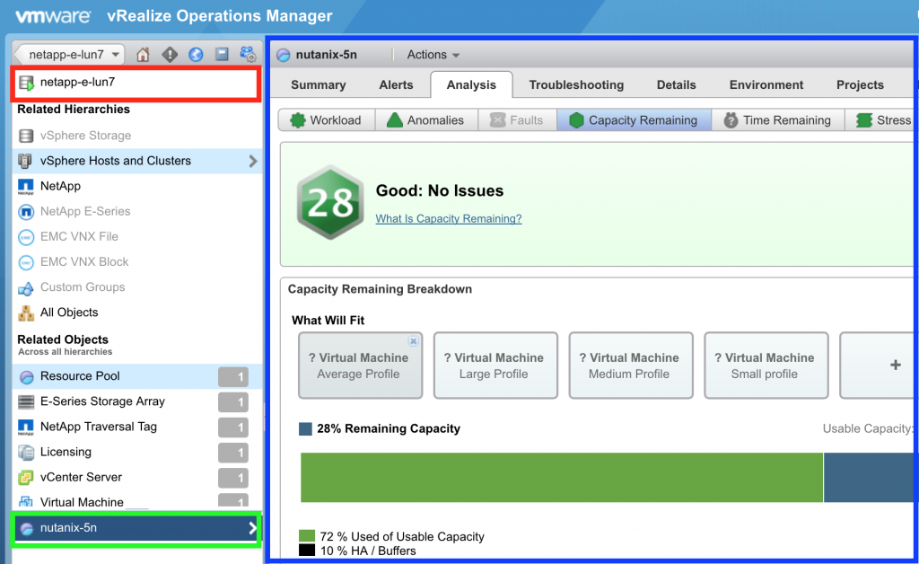Click the blue remaining capacity bar segment
The width and height of the screenshot is (919, 564).
[869, 477]
